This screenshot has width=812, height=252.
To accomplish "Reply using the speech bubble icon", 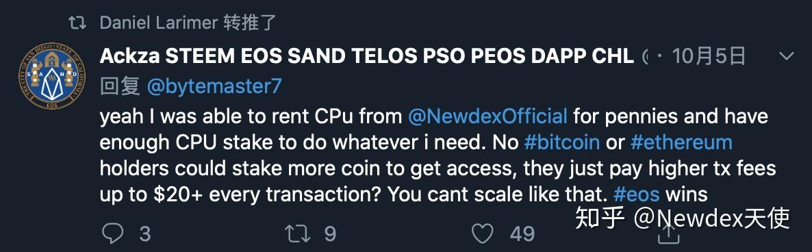I will pos(113,234).
